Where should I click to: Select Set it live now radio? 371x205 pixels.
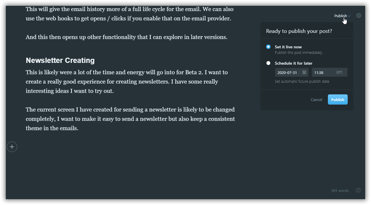coord(268,47)
